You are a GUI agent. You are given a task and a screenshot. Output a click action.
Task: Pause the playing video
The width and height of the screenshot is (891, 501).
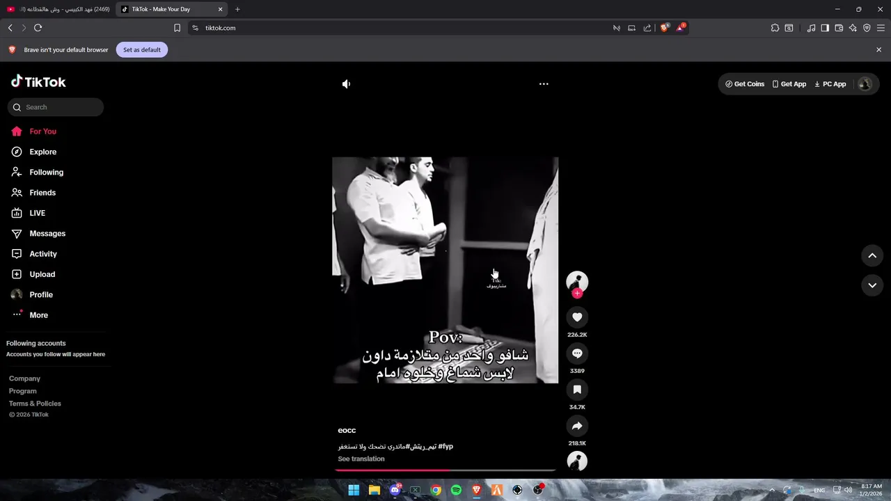pos(445,270)
